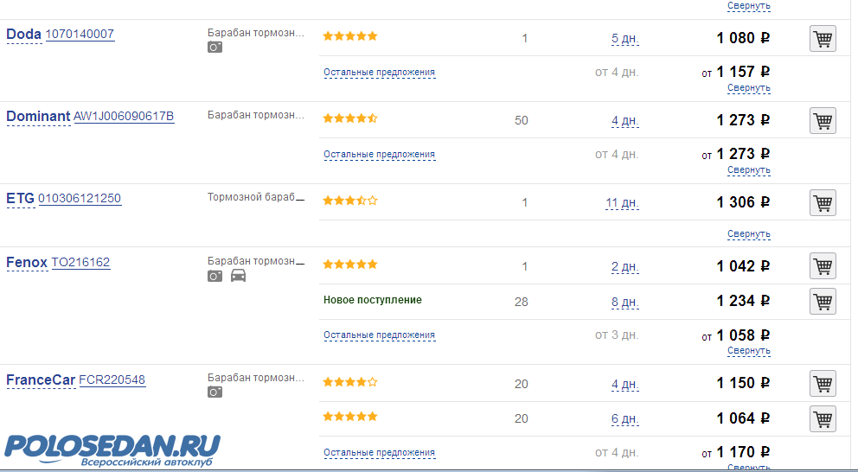Open camera icon under FranceCar item
Viewport: 858px width, 472px height.
[214, 392]
